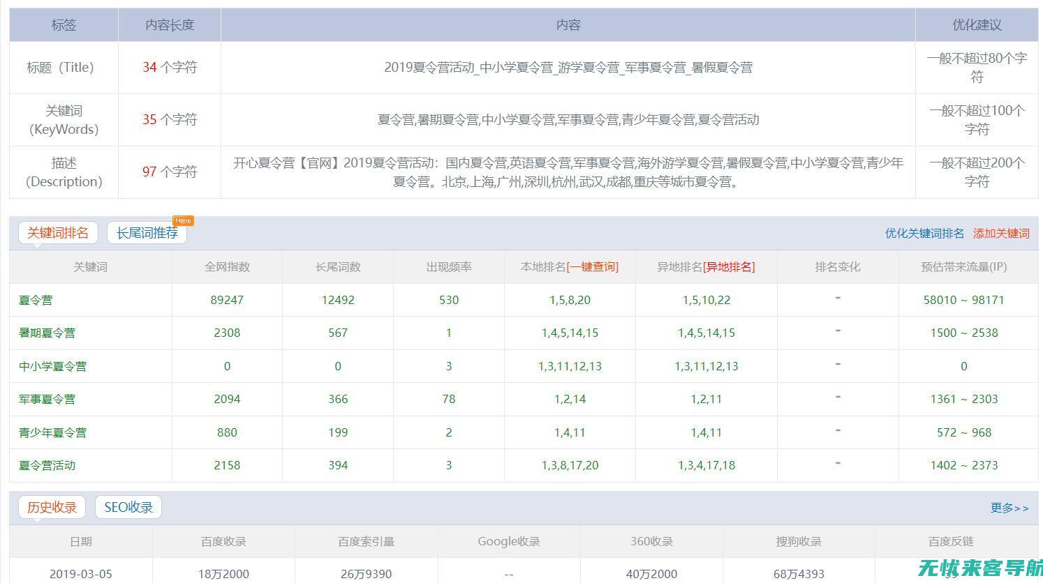The height and width of the screenshot is (583, 1043).
Task: Click the 关键词 (KeyWords) row label
Action: 64,120
